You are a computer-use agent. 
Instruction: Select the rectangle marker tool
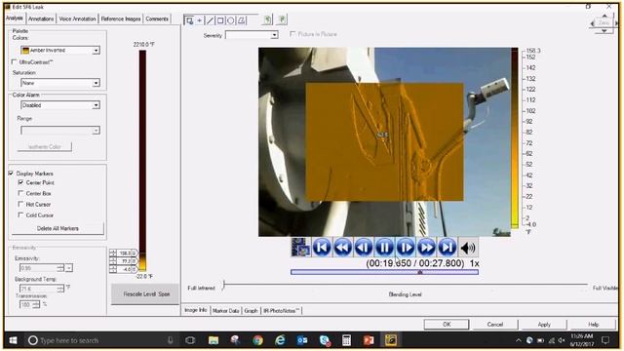pos(220,20)
